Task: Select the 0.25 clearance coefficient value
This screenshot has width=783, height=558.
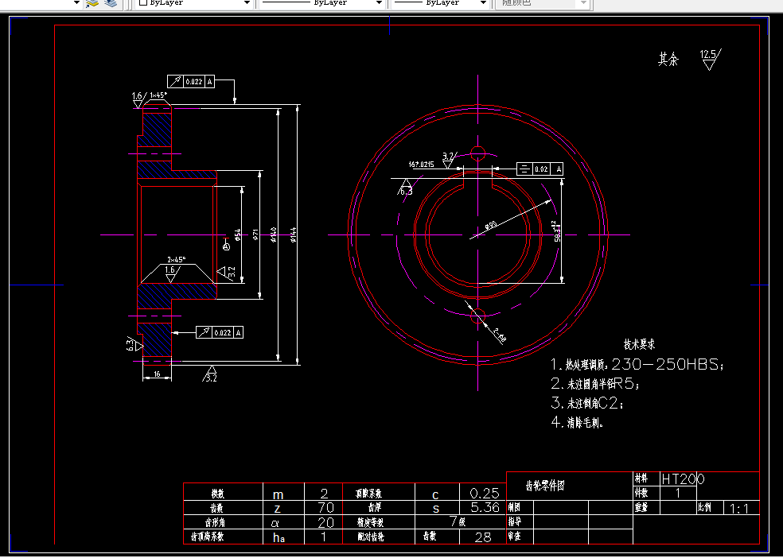Action: click(x=485, y=493)
